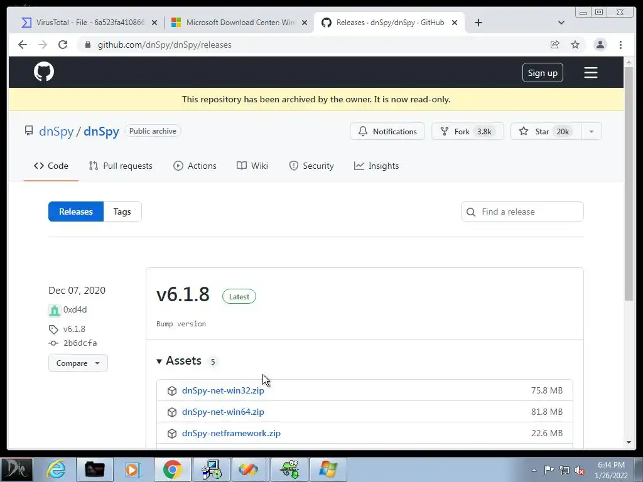643x482 pixels.
Task: Click the 0xd4d avatar image
Action: coord(54,310)
